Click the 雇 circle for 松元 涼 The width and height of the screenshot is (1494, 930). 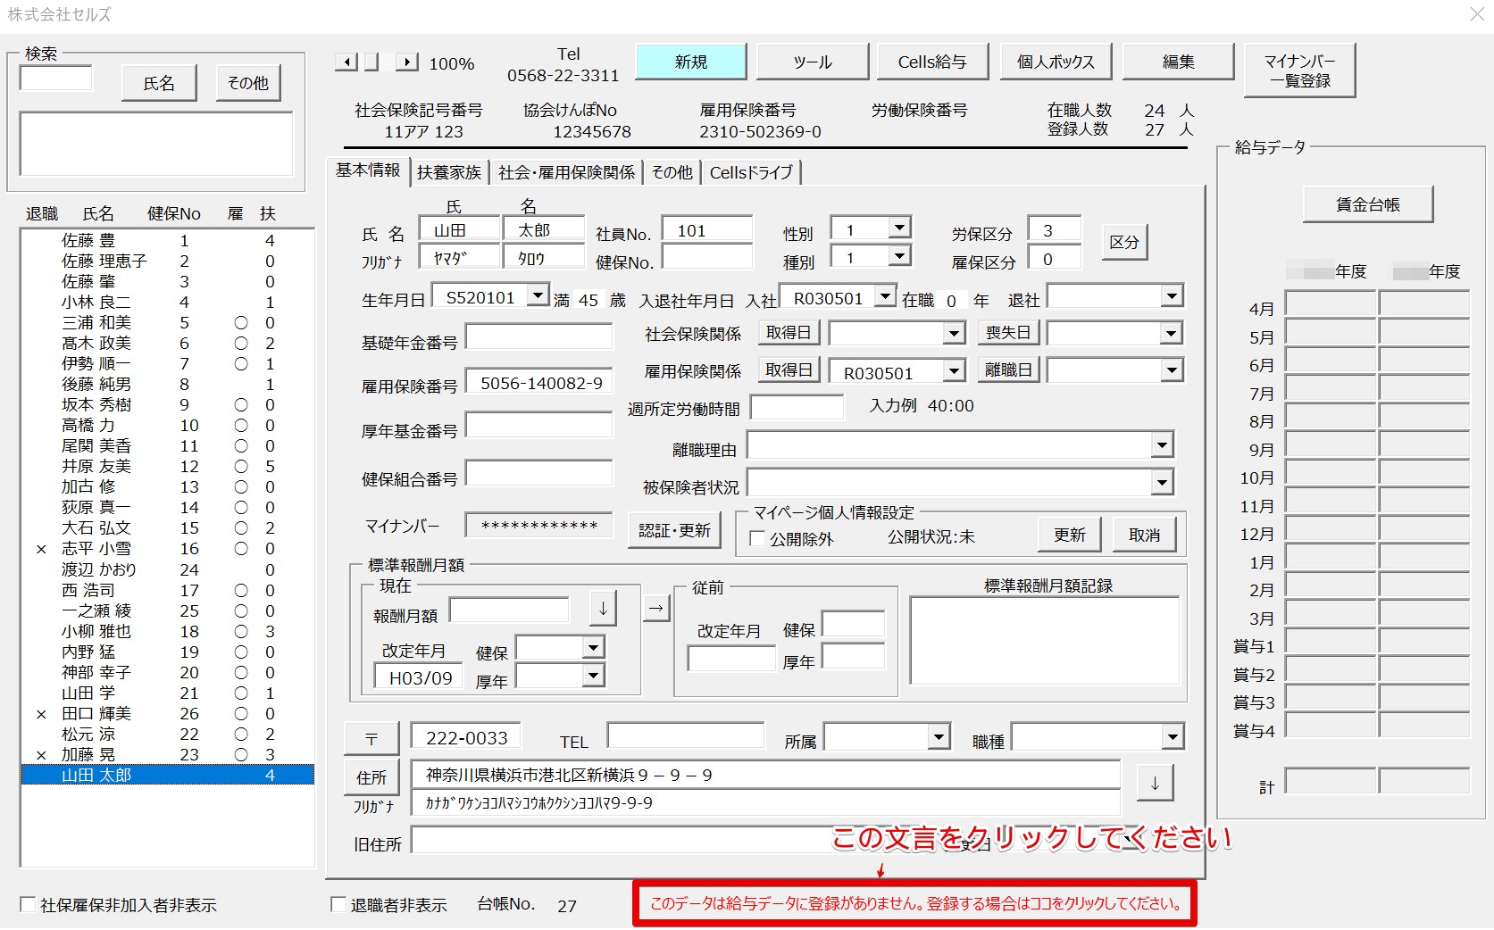(x=241, y=734)
